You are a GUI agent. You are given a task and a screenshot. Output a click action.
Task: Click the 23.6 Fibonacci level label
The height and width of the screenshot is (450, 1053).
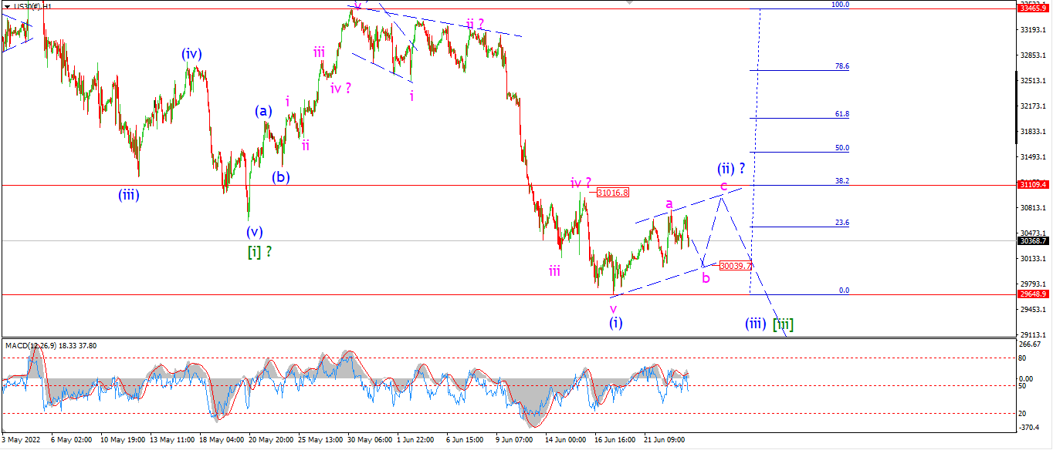842,223
